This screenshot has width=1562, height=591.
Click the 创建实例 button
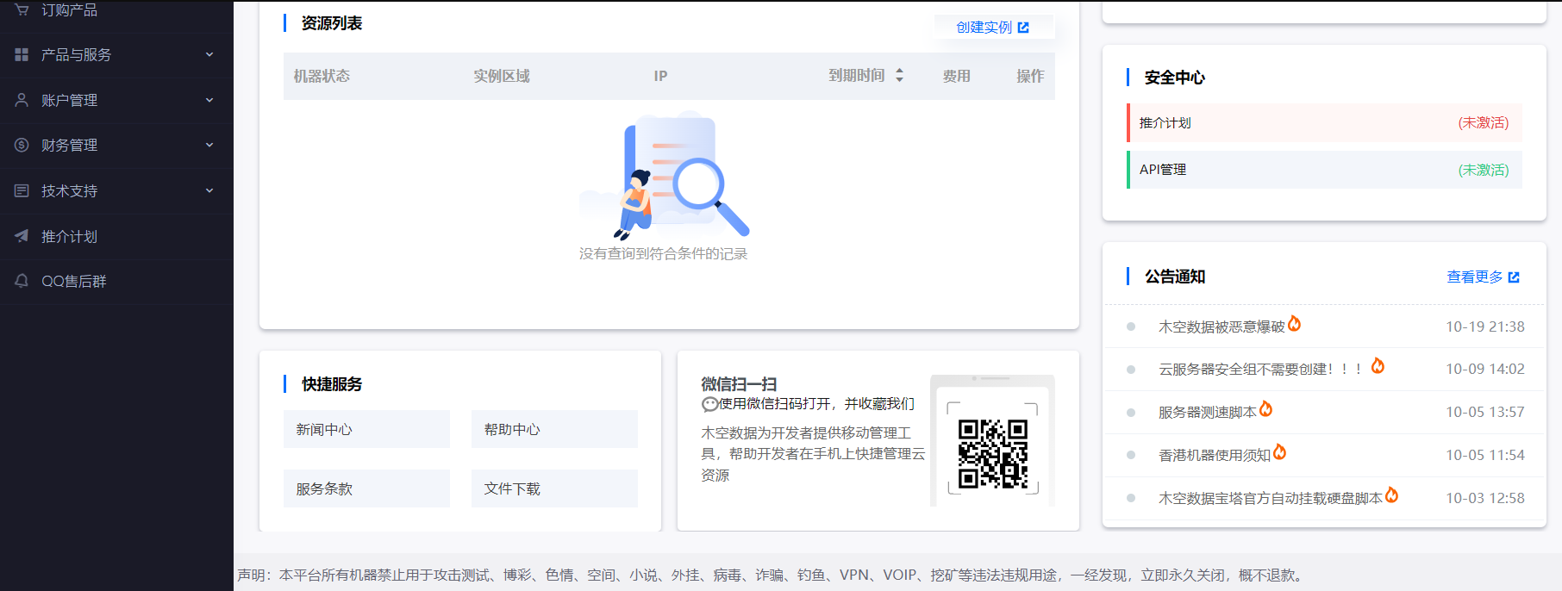994,28
